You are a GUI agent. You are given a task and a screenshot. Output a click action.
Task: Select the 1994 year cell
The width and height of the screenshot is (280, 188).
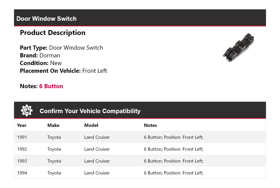(22, 173)
